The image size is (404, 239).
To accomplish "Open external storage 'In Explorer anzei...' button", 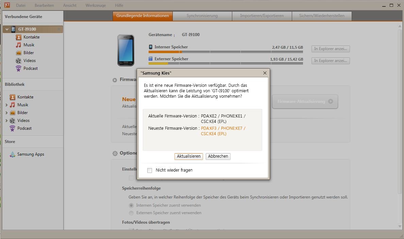I will pos(331,61).
